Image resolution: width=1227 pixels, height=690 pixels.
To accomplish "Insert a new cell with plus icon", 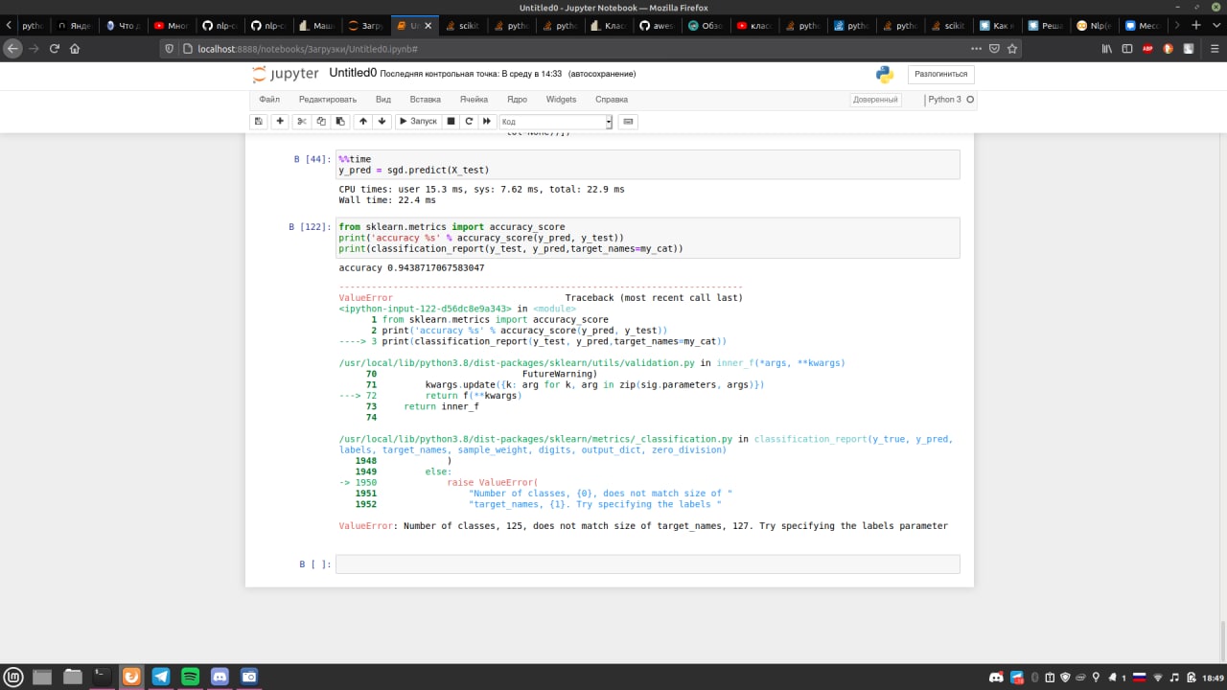I will (280, 122).
